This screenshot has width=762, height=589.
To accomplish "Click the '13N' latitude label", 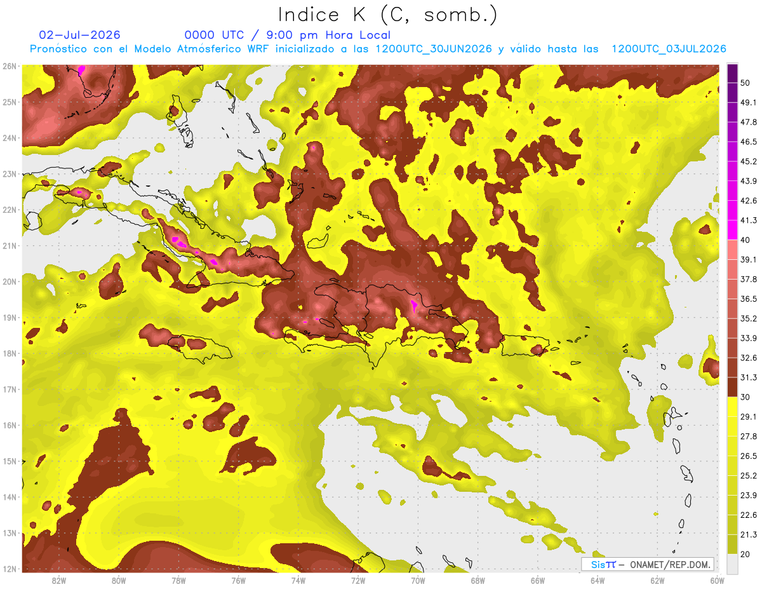I will point(10,533).
